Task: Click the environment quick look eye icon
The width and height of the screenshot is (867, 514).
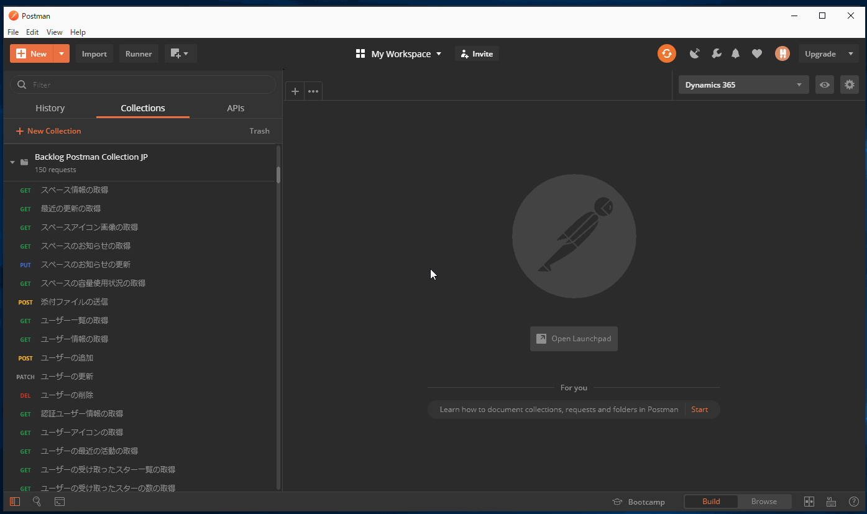Action: [825, 85]
